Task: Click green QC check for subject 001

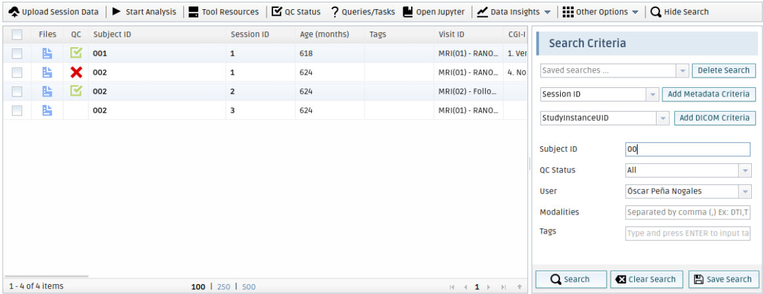Action: pos(76,53)
